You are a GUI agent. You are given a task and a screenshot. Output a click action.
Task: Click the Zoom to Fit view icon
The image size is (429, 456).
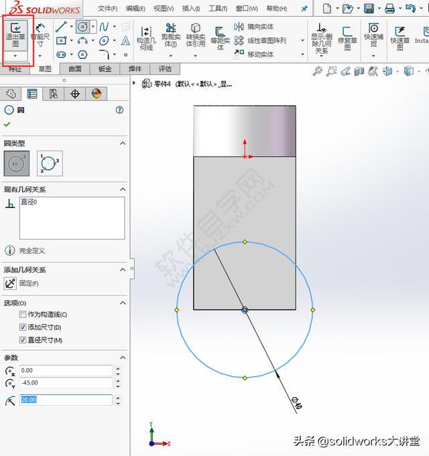317,71
